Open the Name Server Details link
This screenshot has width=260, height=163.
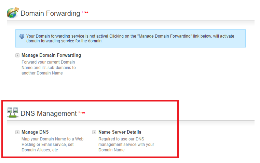coord(120,132)
